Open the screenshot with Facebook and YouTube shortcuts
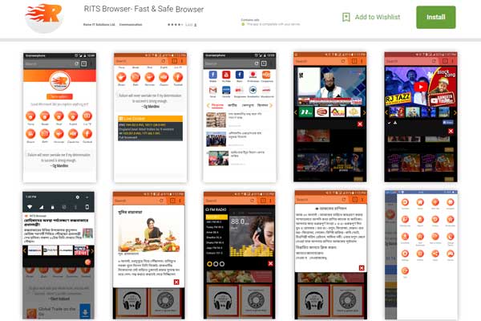481x321 pixels. [x=240, y=117]
